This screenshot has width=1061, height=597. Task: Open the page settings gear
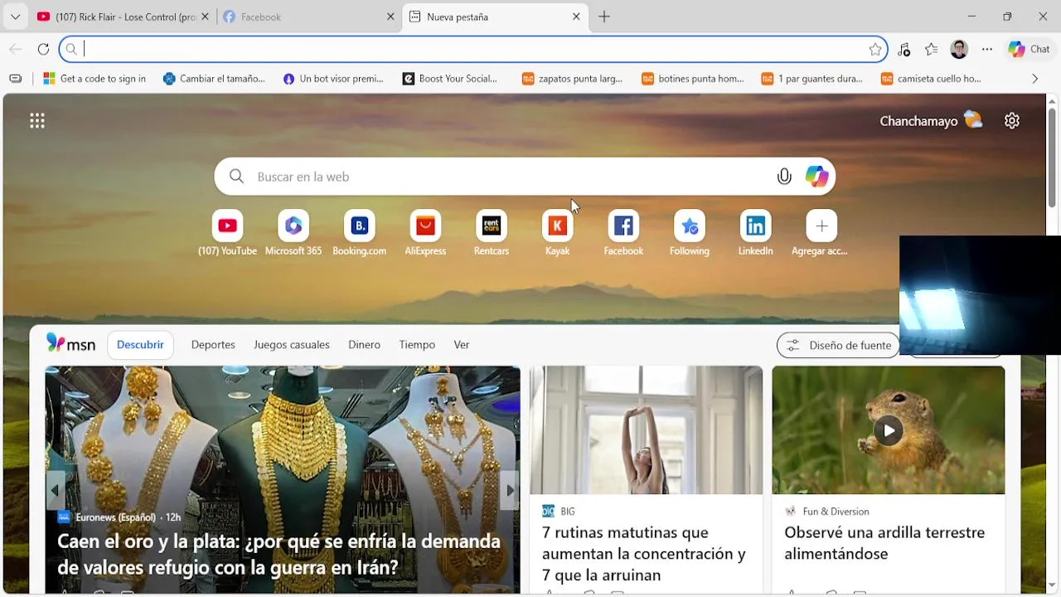[x=1012, y=121]
